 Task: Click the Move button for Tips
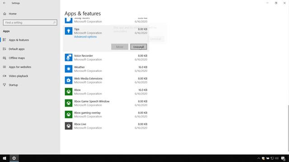click(x=120, y=47)
